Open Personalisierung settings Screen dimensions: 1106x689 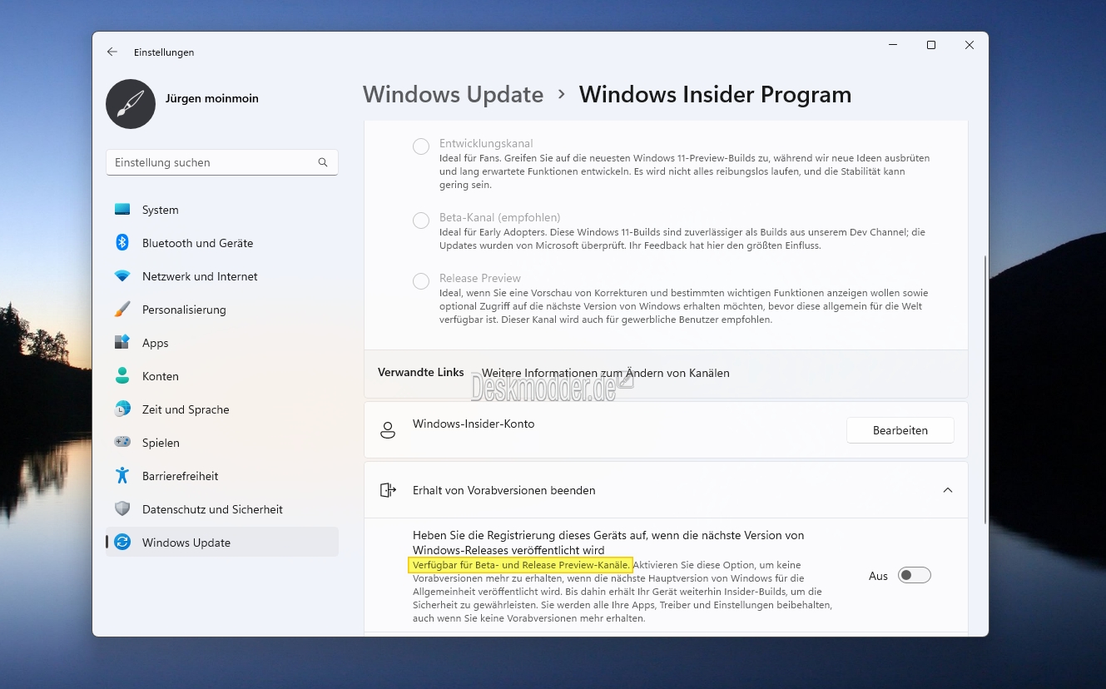tap(222, 310)
